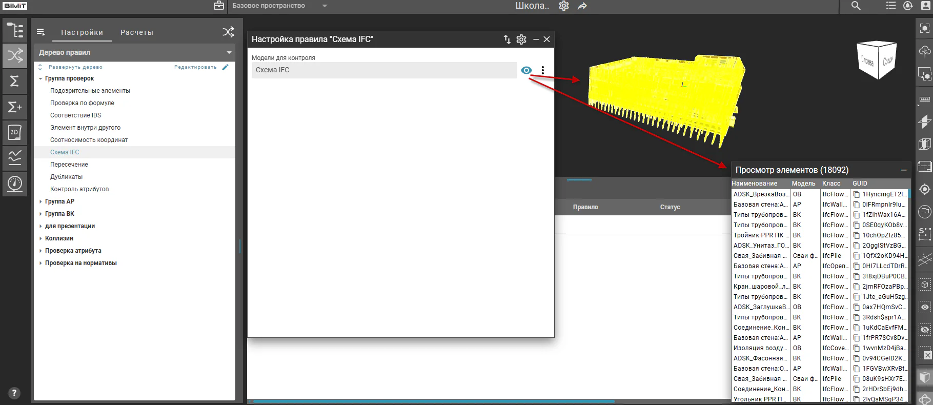Screen dimensions: 933x405
Task: Select the Дубликаты rule in tree
Action: (x=66, y=177)
